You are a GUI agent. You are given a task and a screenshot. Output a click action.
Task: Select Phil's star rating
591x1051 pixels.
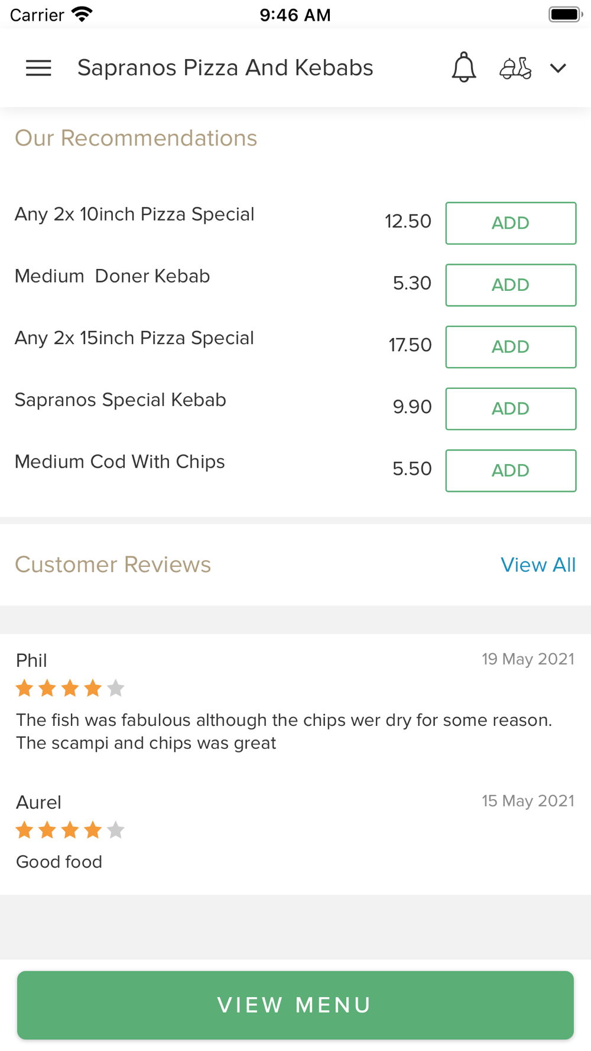point(70,688)
